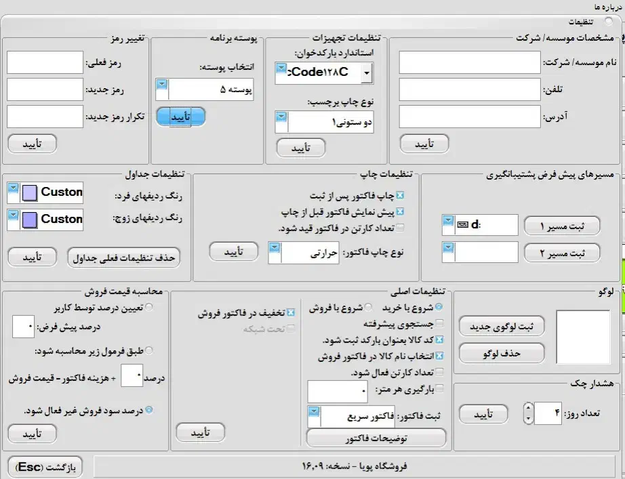This screenshot has height=479, width=625.
Task: Open the "دو ستونی۱" label print type dropdown
Action: [x=281, y=117]
